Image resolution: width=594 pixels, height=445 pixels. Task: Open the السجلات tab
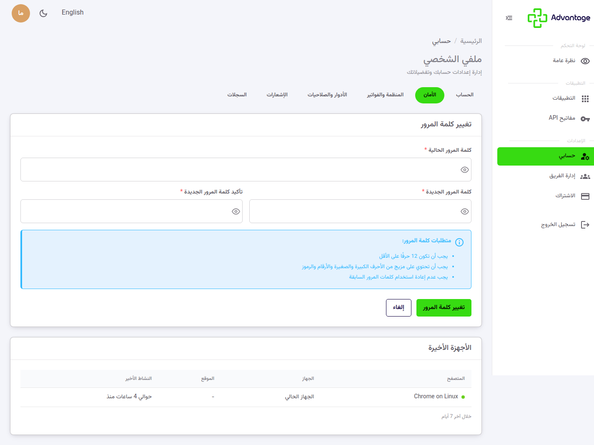coord(237,95)
